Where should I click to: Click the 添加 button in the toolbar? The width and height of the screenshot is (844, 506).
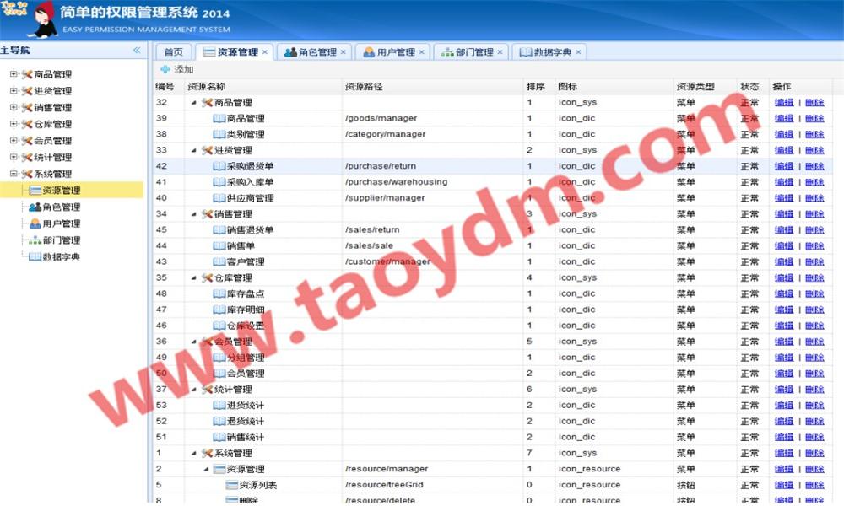click(x=177, y=69)
